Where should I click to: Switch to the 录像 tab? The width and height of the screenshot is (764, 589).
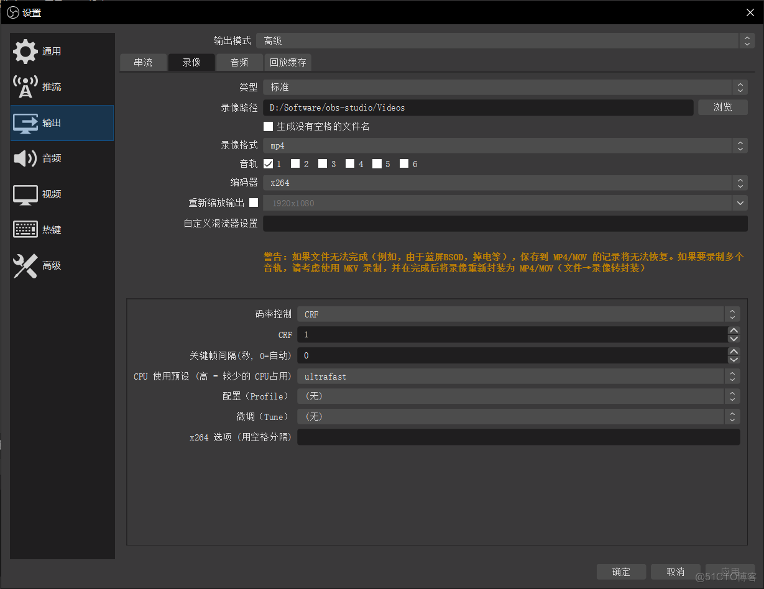[x=191, y=62]
